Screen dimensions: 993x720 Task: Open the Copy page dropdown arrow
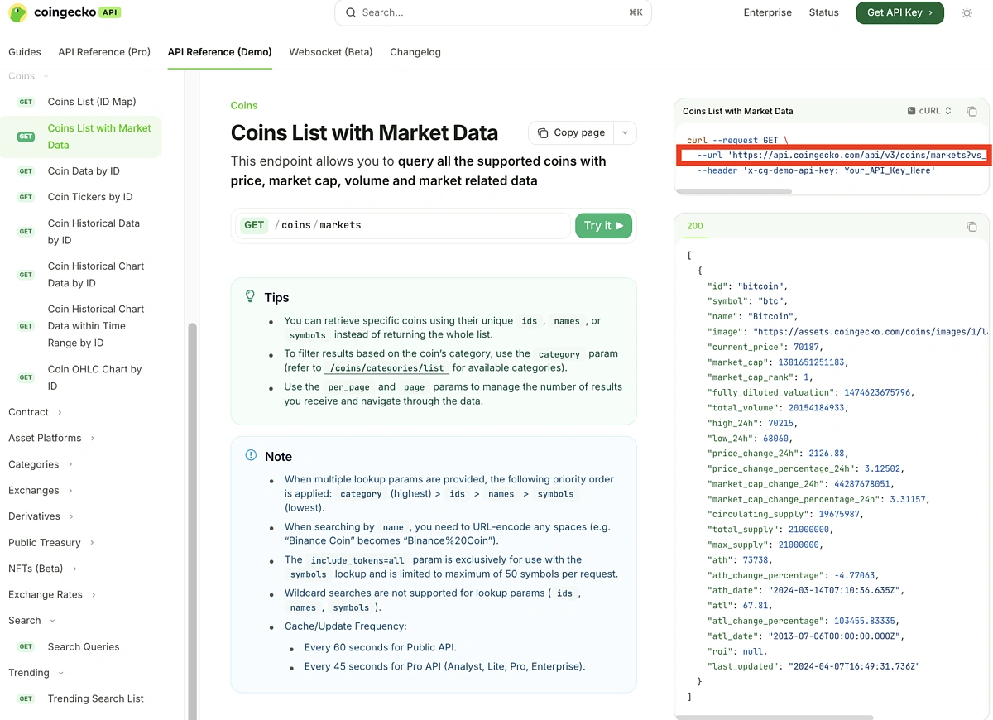[625, 132]
